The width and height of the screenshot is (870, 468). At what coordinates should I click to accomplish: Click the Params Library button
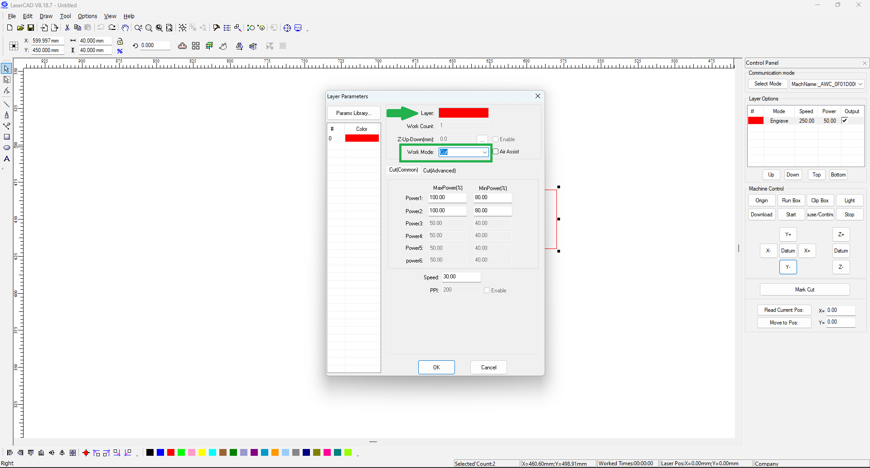click(x=353, y=113)
